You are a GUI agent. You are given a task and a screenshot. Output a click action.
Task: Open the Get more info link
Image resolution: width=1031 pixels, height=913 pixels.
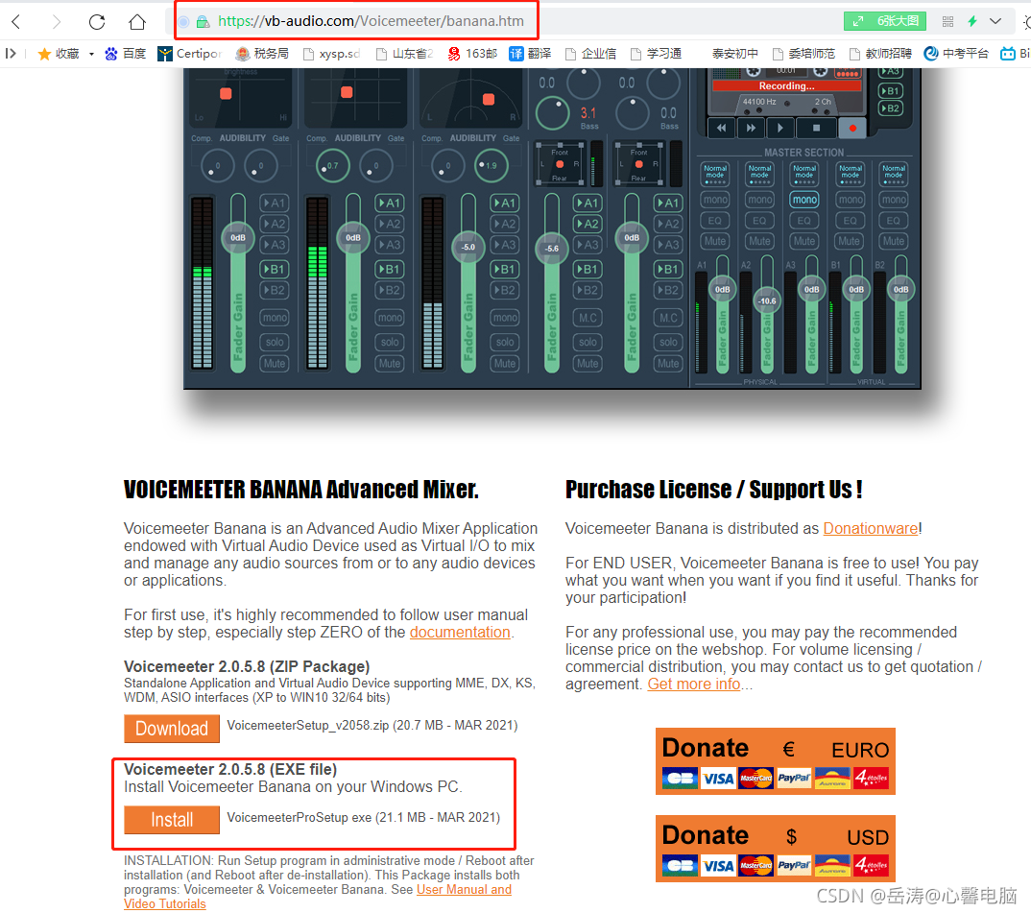coord(694,685)
